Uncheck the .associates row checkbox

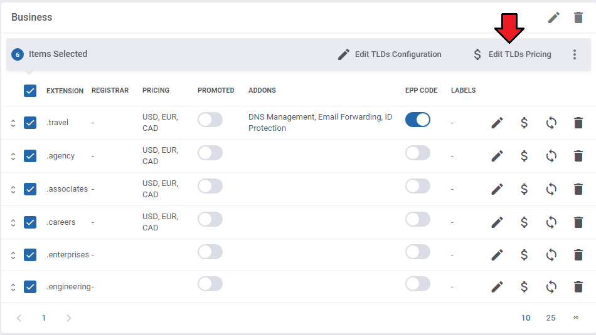(30, 189)
